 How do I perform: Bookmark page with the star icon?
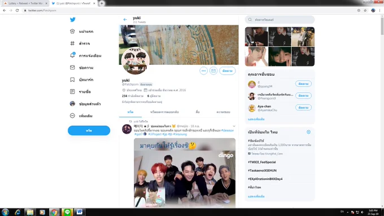[x=365, y=10]
